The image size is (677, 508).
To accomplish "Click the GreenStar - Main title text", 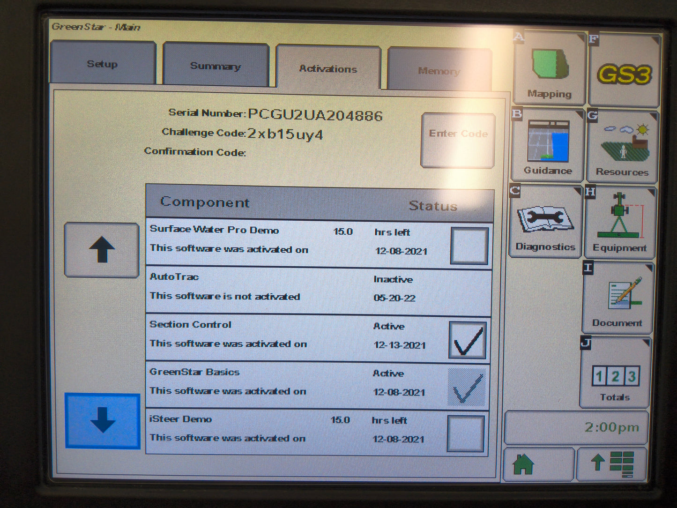I will pyautogui.click(x=96, y=27).
